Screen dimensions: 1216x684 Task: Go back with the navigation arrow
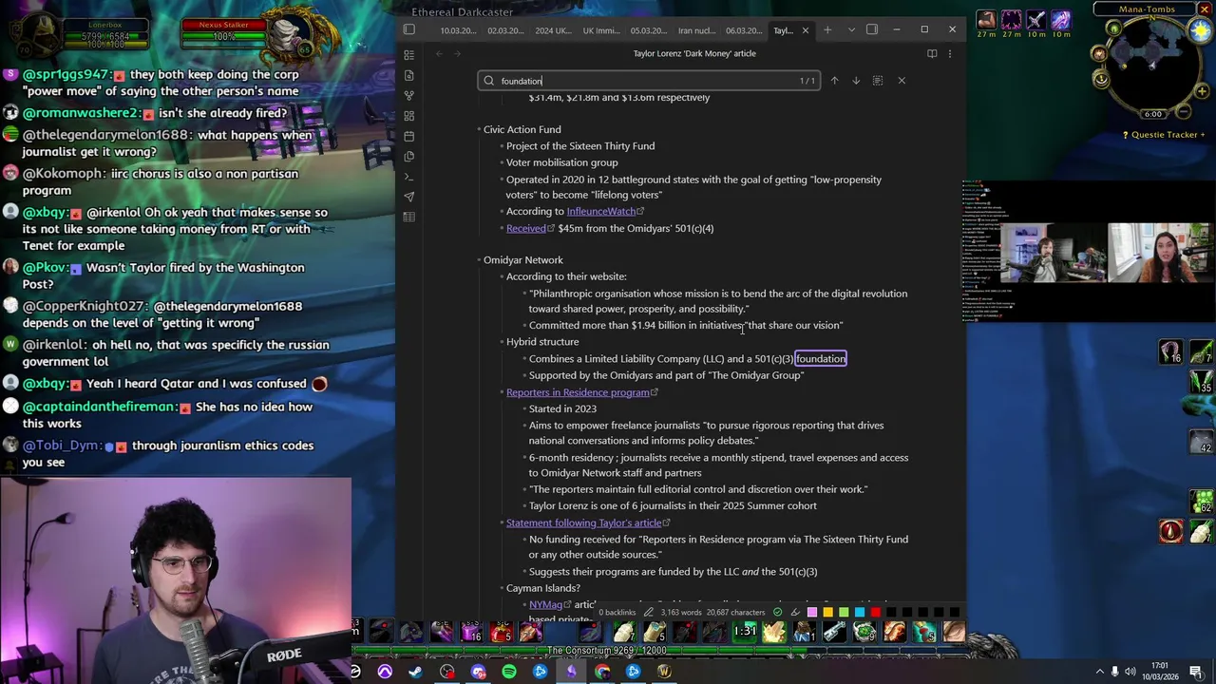pyautogui.click(x=439, y=53)
